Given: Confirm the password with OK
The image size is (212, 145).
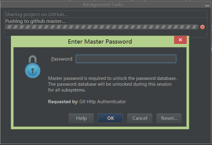Looking at the screenshot, I should click(111, 118).
